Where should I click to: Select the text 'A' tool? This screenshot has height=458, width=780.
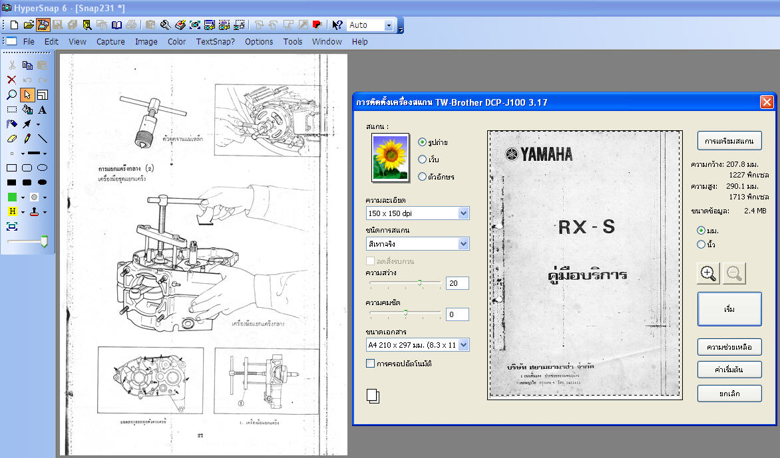coord(43,109)
